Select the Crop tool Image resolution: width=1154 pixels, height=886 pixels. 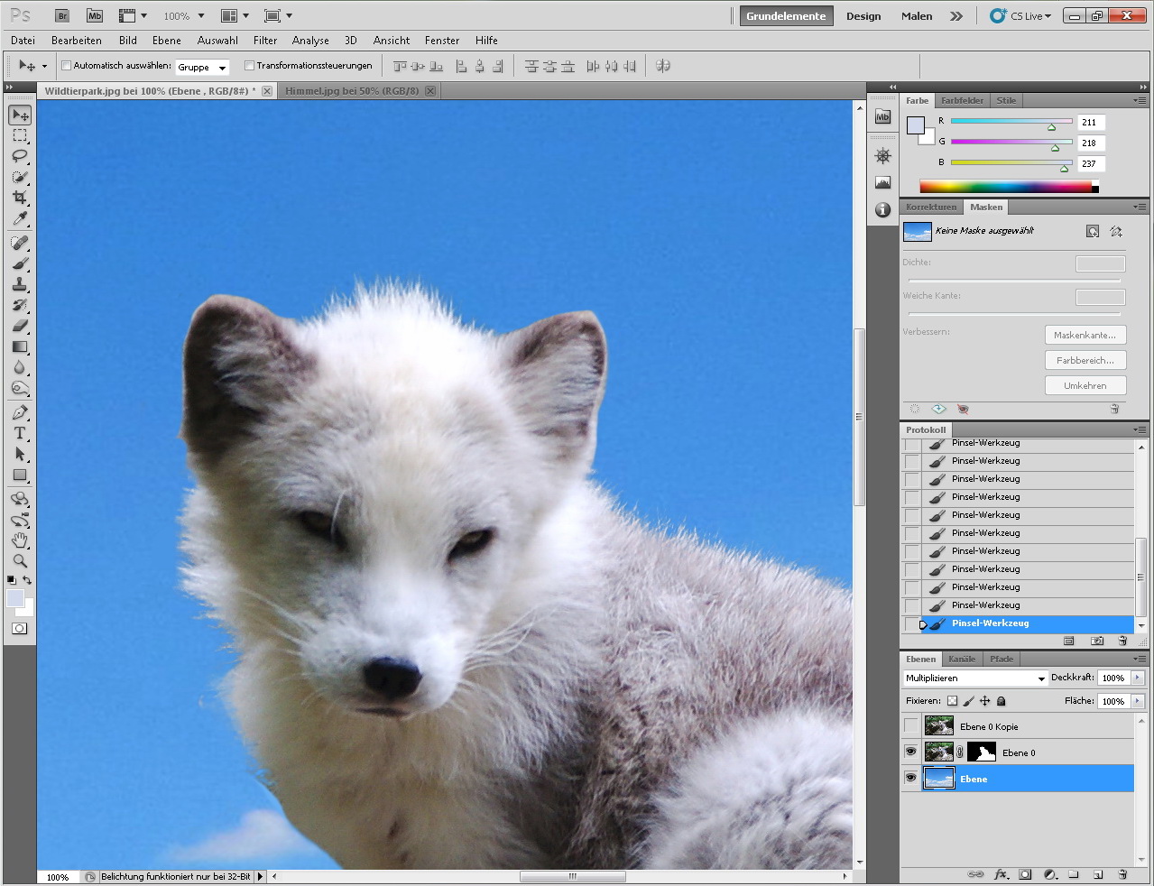(x=20, y=198)
